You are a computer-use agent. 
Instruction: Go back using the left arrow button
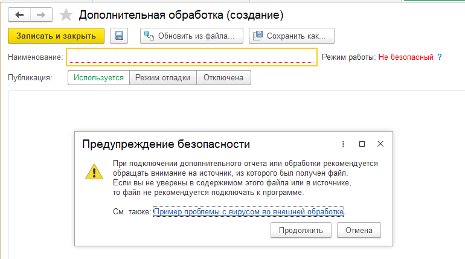19,14
